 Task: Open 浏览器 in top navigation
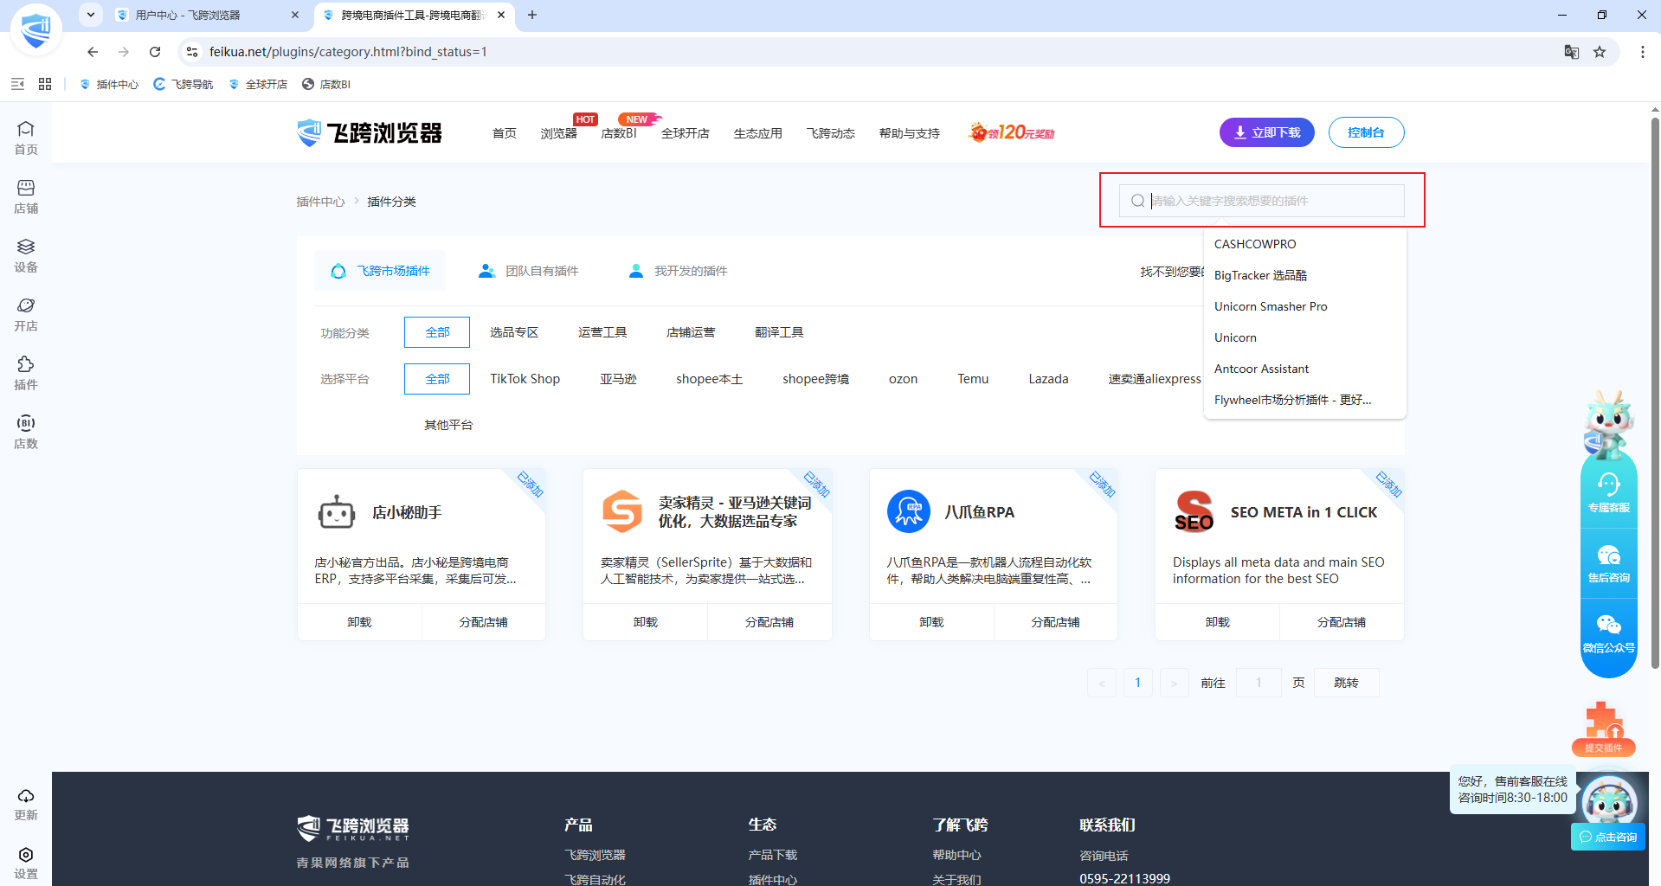558,133
